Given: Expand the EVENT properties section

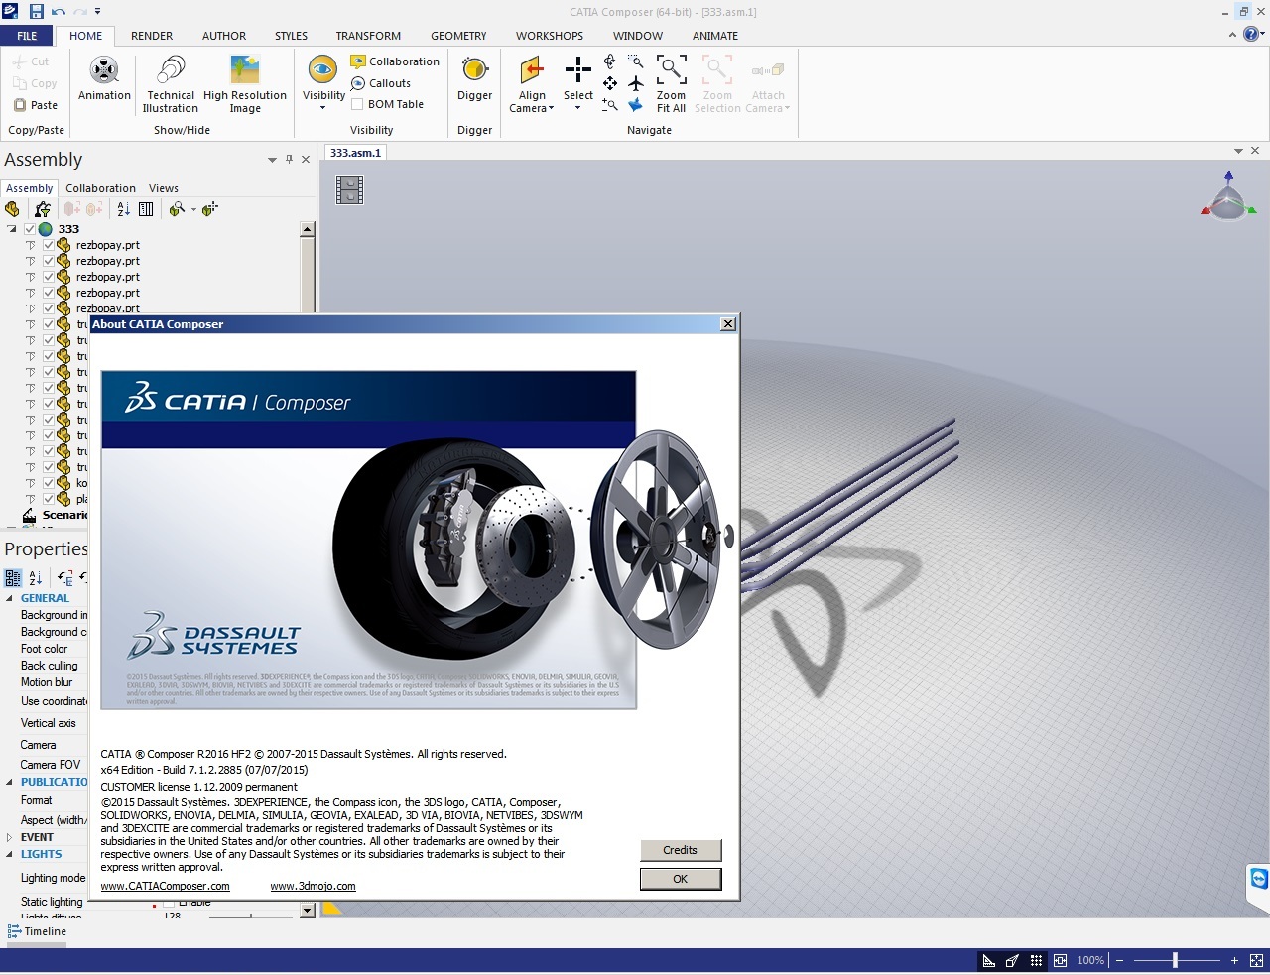Looking at the screenshot, I should click(x=10, y=838).
